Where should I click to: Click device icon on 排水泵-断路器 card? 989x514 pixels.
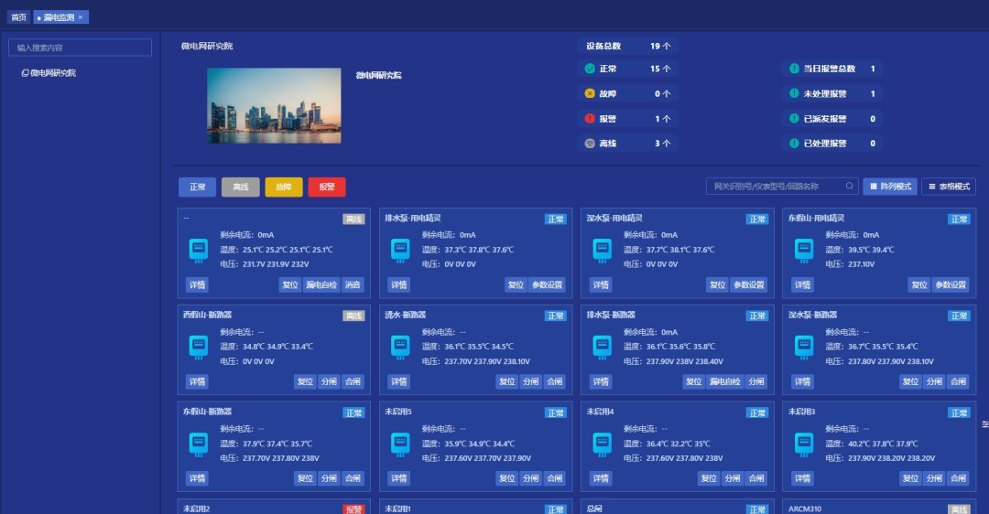pyautogui.click(x=603, y=347)
